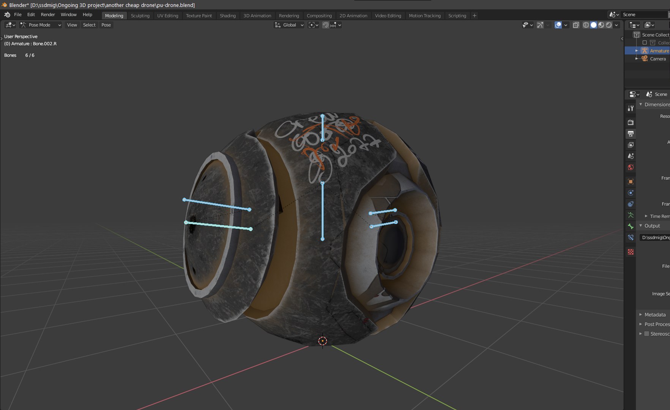This screenshot has height=410, width=670.
Task: Open the Bone Constraints properties tab
Action: pyautogui.click(x=631, y=237)
